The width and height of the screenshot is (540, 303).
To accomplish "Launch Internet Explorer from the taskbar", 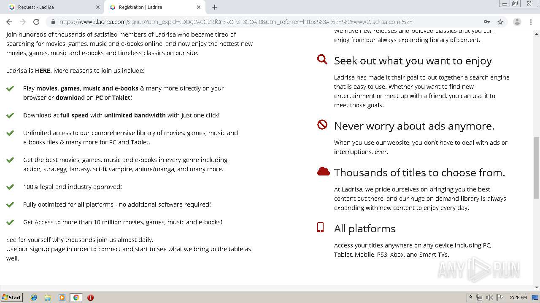I will click(34, 298).
